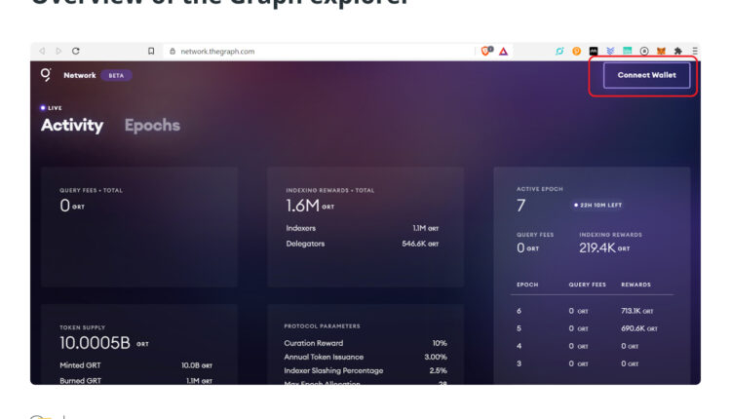Go back using the browser back arrow
Image resolution: width=731 pixels, height=419 pixels.
(x=41, y=51)
